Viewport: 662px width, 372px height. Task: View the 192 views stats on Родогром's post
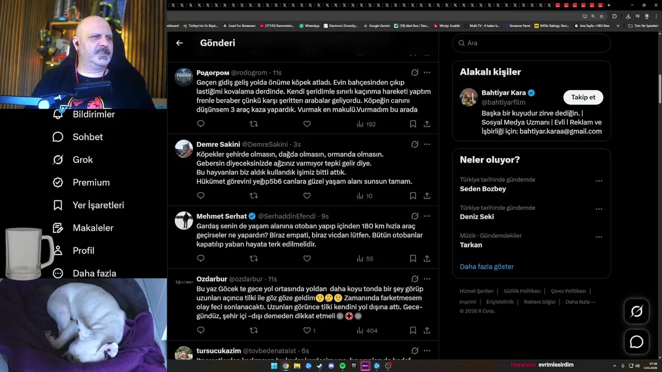pos(366,124)
